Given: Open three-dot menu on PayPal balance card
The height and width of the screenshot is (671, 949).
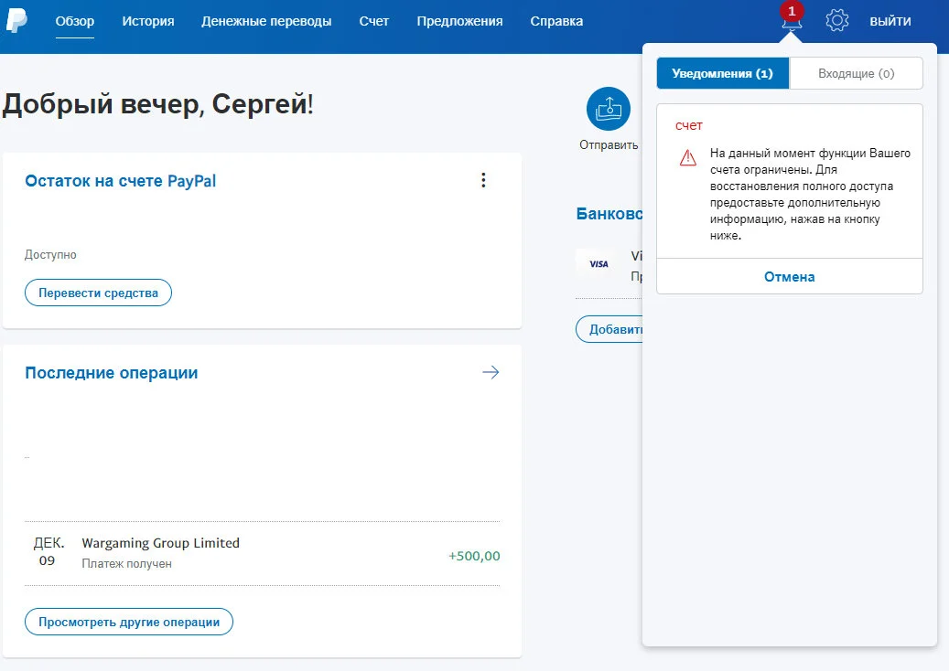Looking at the screenshot, I should [x=483, y=180].
